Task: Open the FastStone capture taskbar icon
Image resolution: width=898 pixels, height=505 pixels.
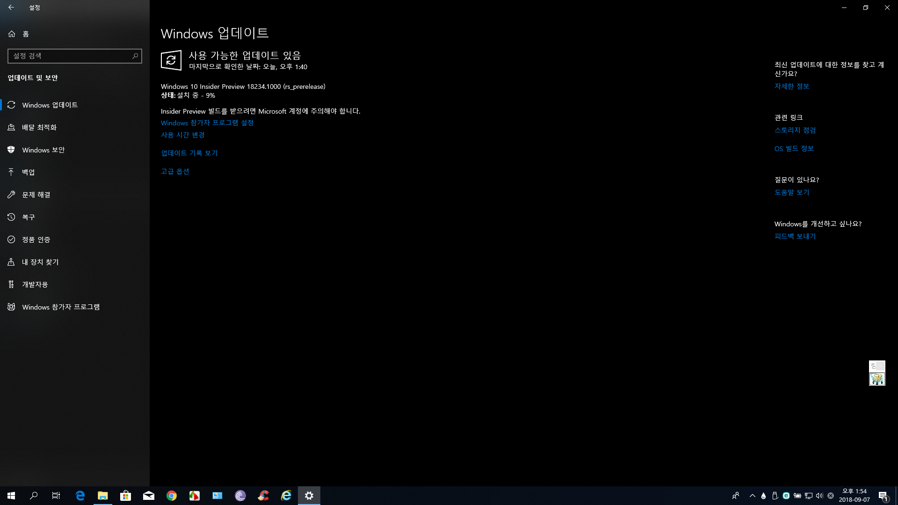Action: [195, 496]
